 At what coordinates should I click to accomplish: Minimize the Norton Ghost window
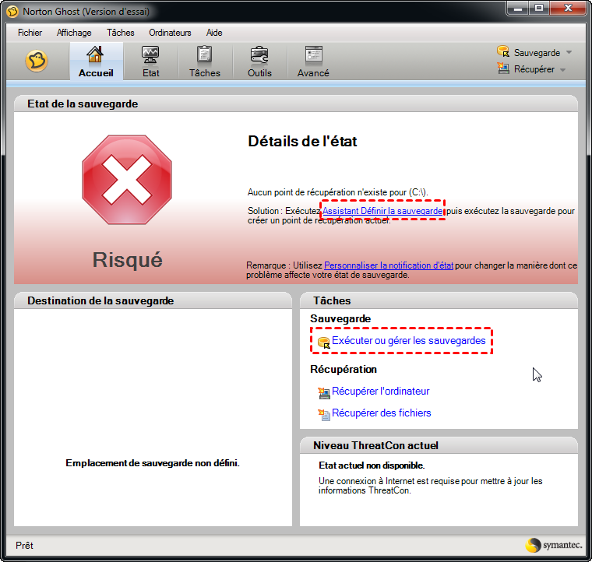pos(518,9)
